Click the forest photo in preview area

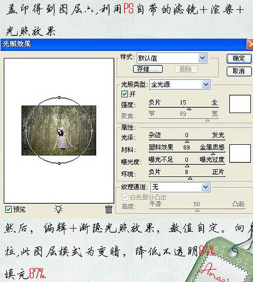coord(59,131)
